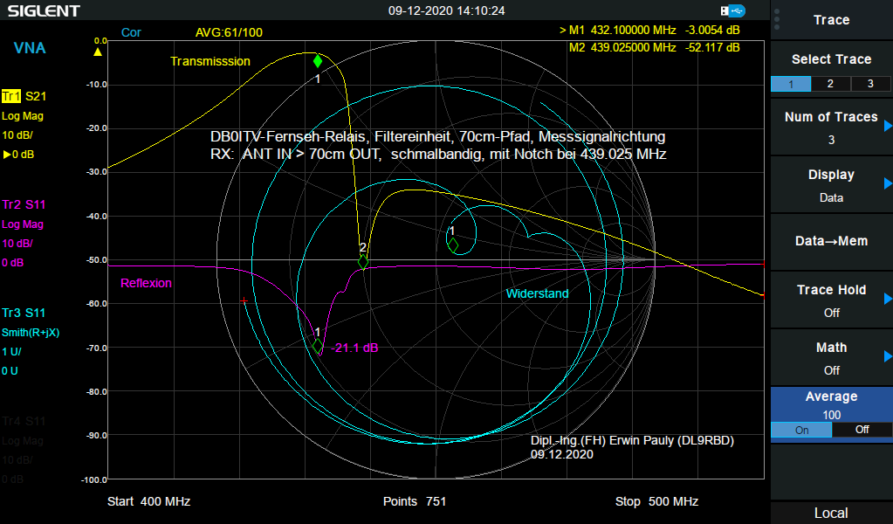Screen dimensions: 893x524
Task: Expand Math submenu arrow
Action: click(x=887, y=356)
